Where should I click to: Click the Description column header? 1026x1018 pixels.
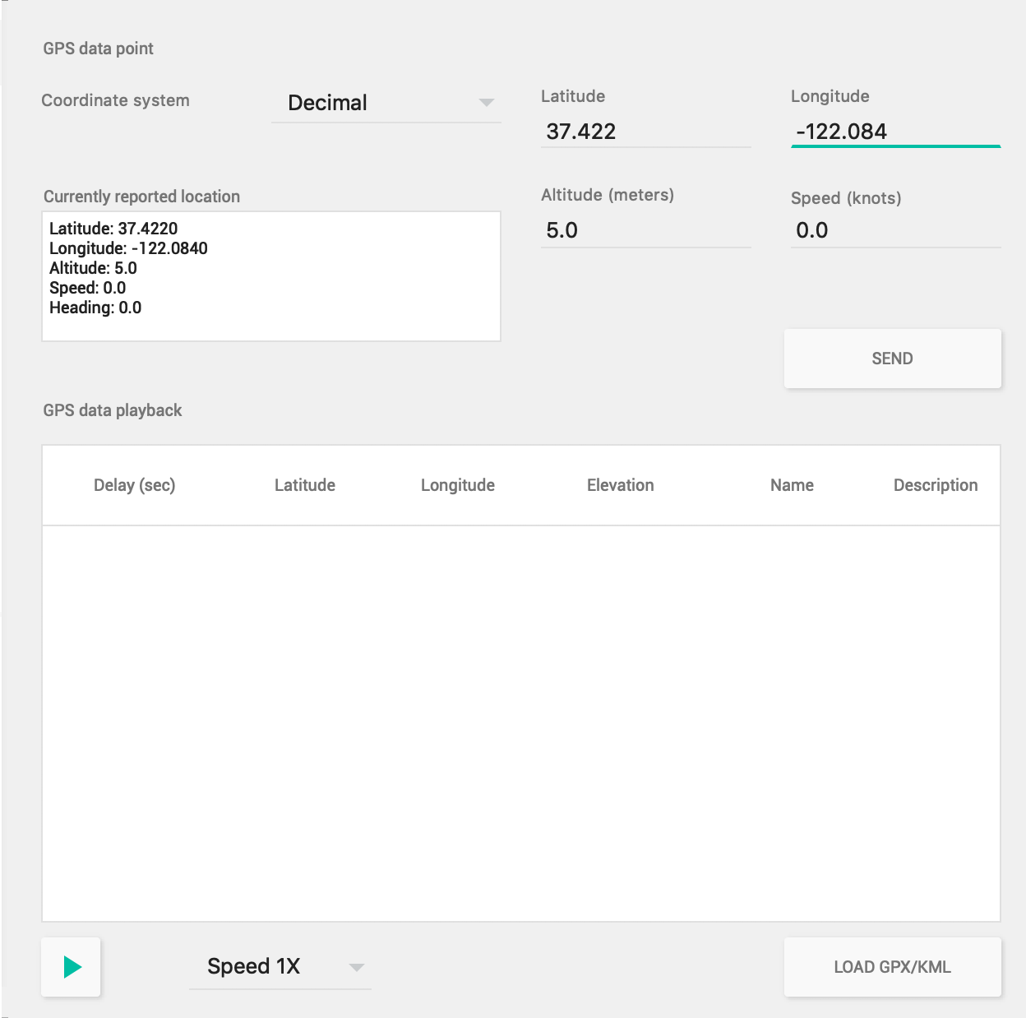936,485
